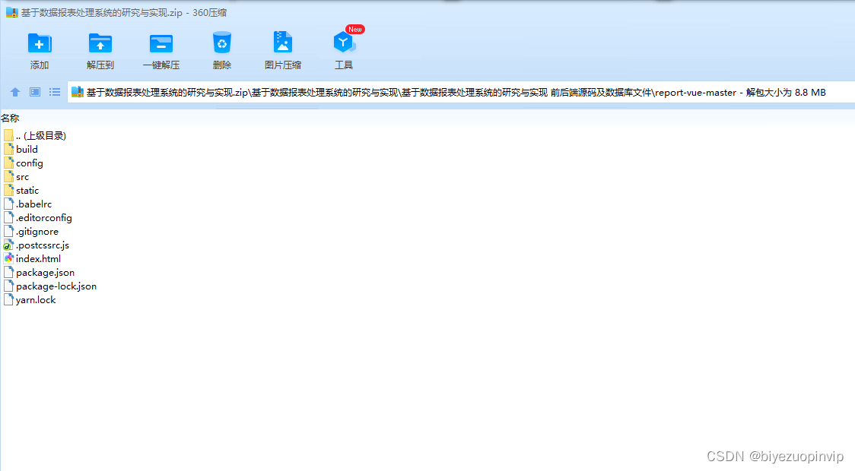The width and height of the screenshot is (855, 471).
Task: Click the One-click Extract (一键解压) icon
Action: tap(161, 43)
